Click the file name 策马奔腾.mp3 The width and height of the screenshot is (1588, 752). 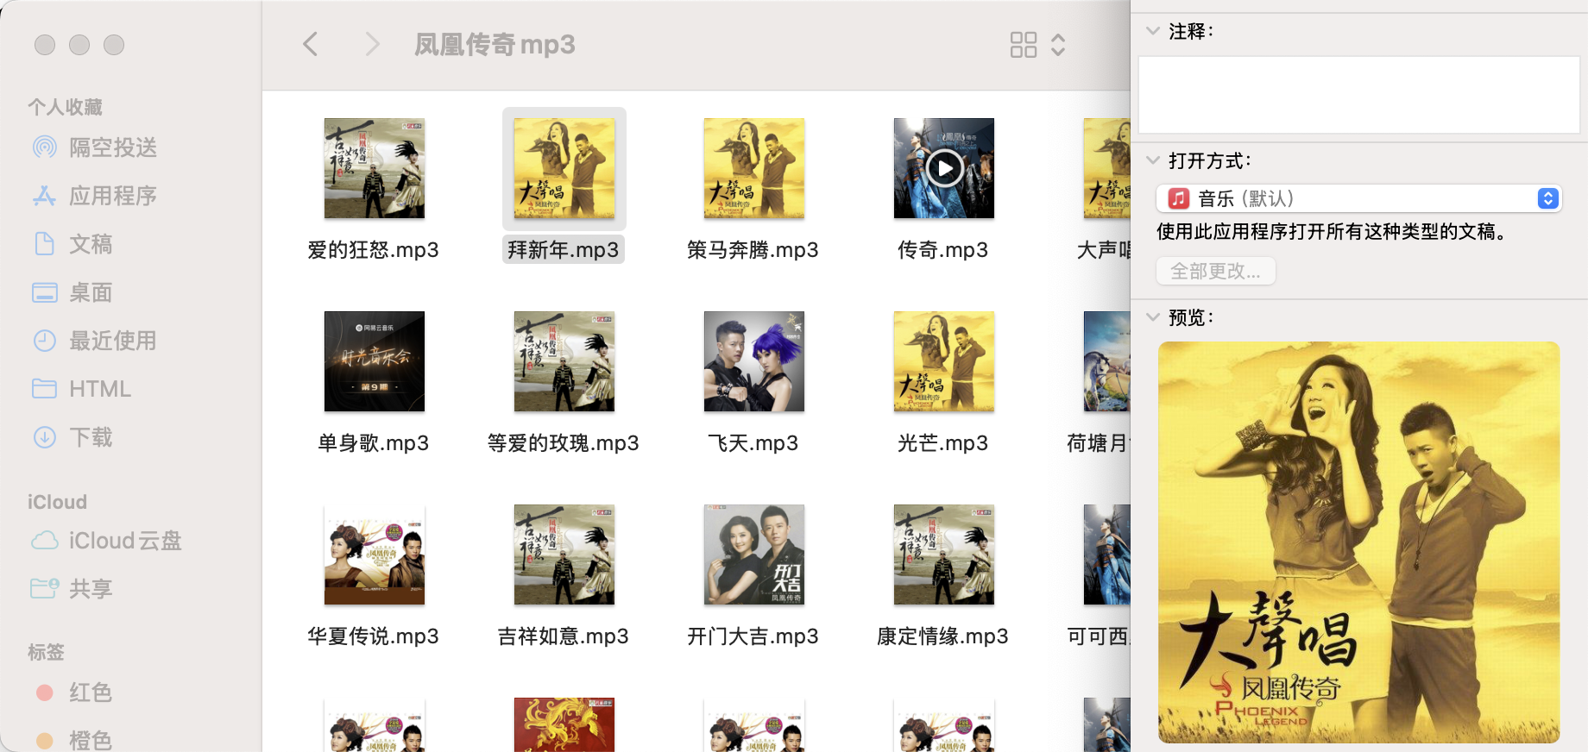tap(753, 250)
